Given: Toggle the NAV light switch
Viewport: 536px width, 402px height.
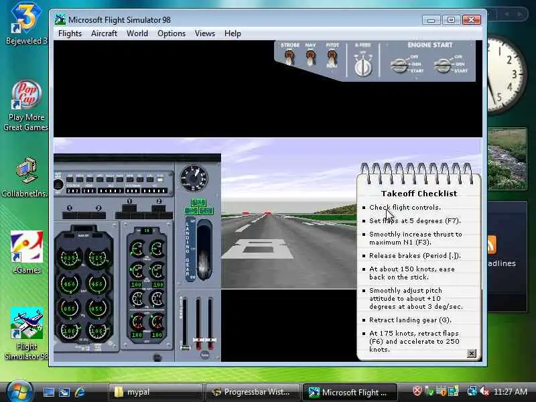Looking at the screenshot, I should click(x=311, y=58).
